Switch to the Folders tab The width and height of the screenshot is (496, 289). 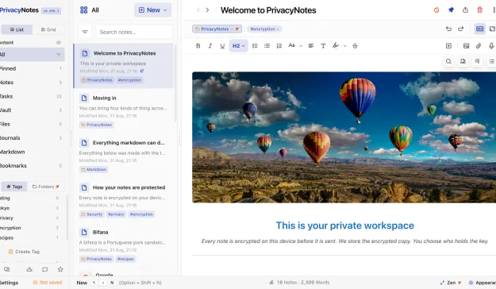pyautogui.click(x=46, y=187)
